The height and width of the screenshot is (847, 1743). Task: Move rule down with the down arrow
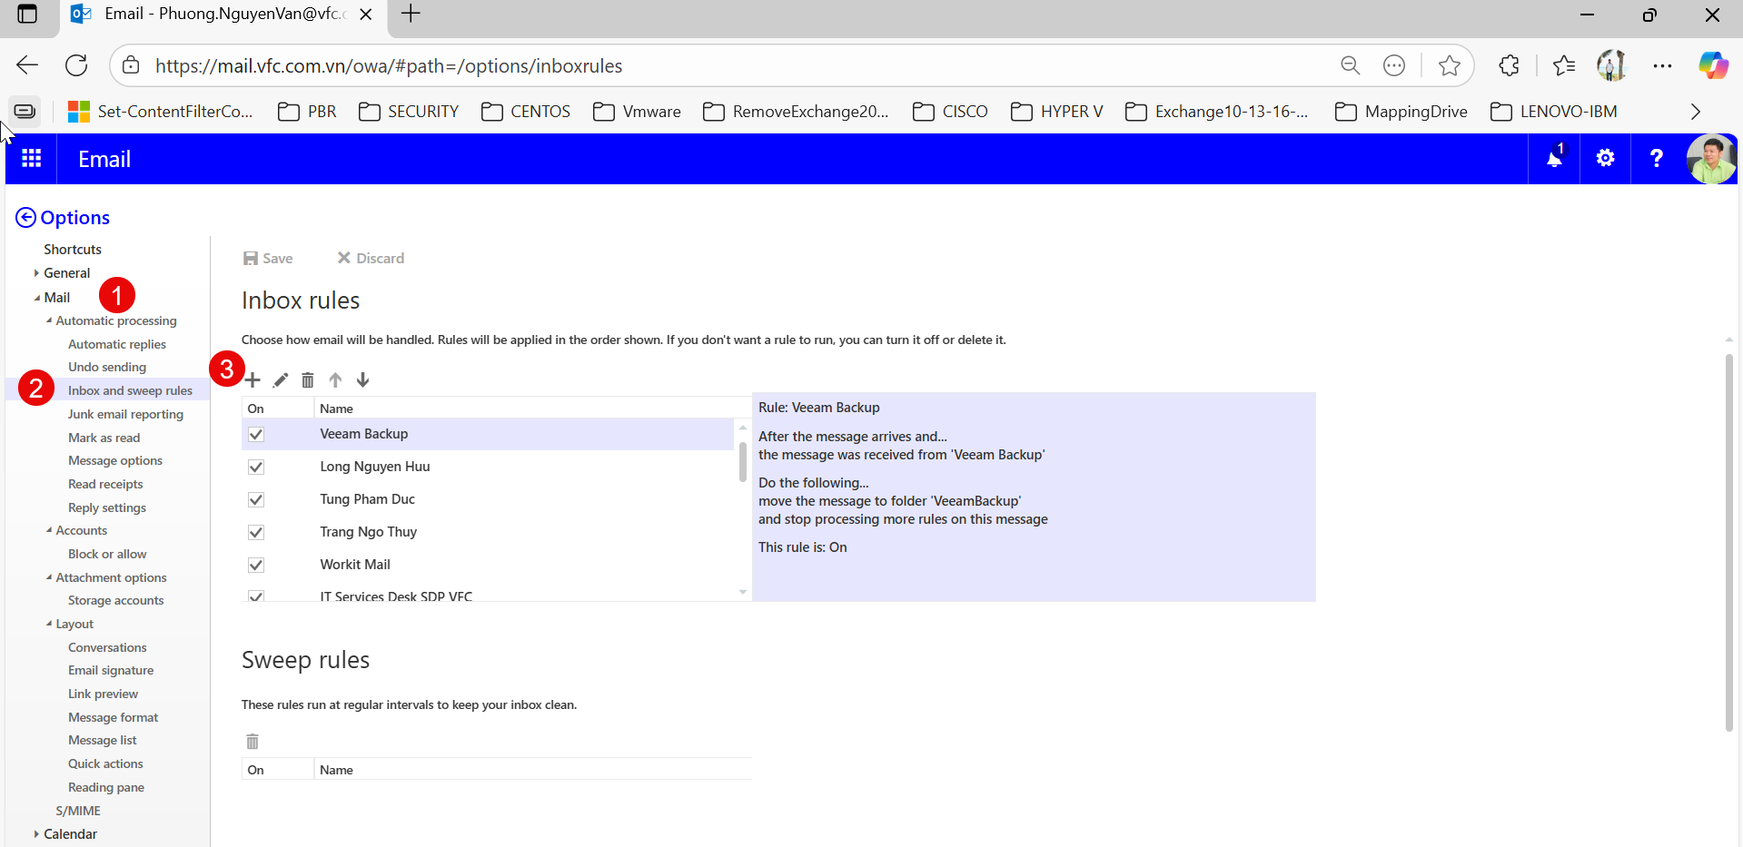[362, 380]
